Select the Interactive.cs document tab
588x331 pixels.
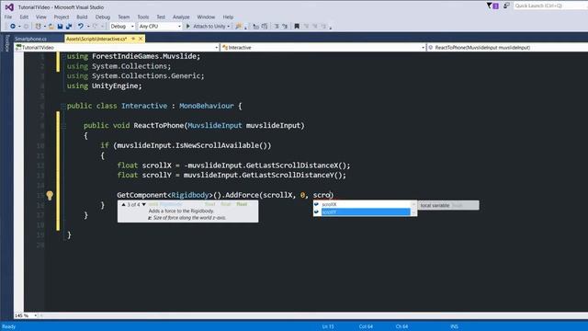(96, 39)
